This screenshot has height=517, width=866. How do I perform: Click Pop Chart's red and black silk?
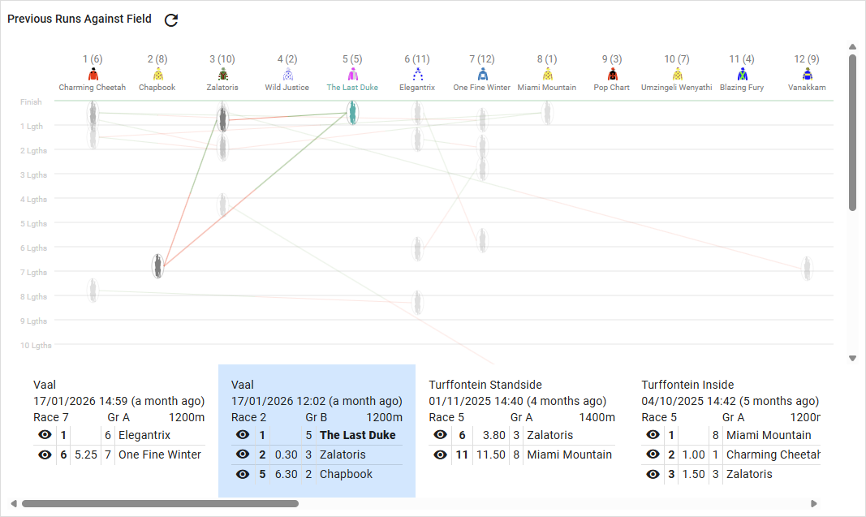pos(612,75)
